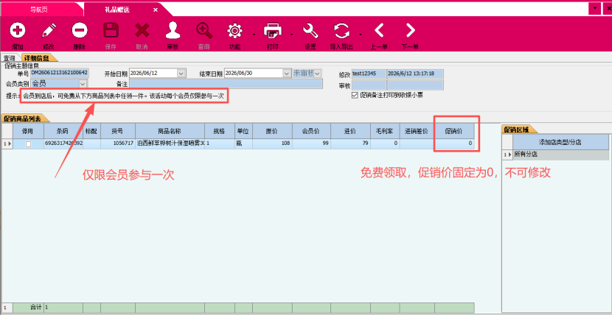
Task: Click the 修改 user field test12345
Action: (369, 74)
